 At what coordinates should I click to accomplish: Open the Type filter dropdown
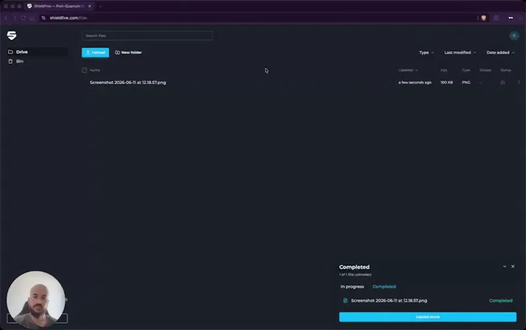[x=426, y=53]
